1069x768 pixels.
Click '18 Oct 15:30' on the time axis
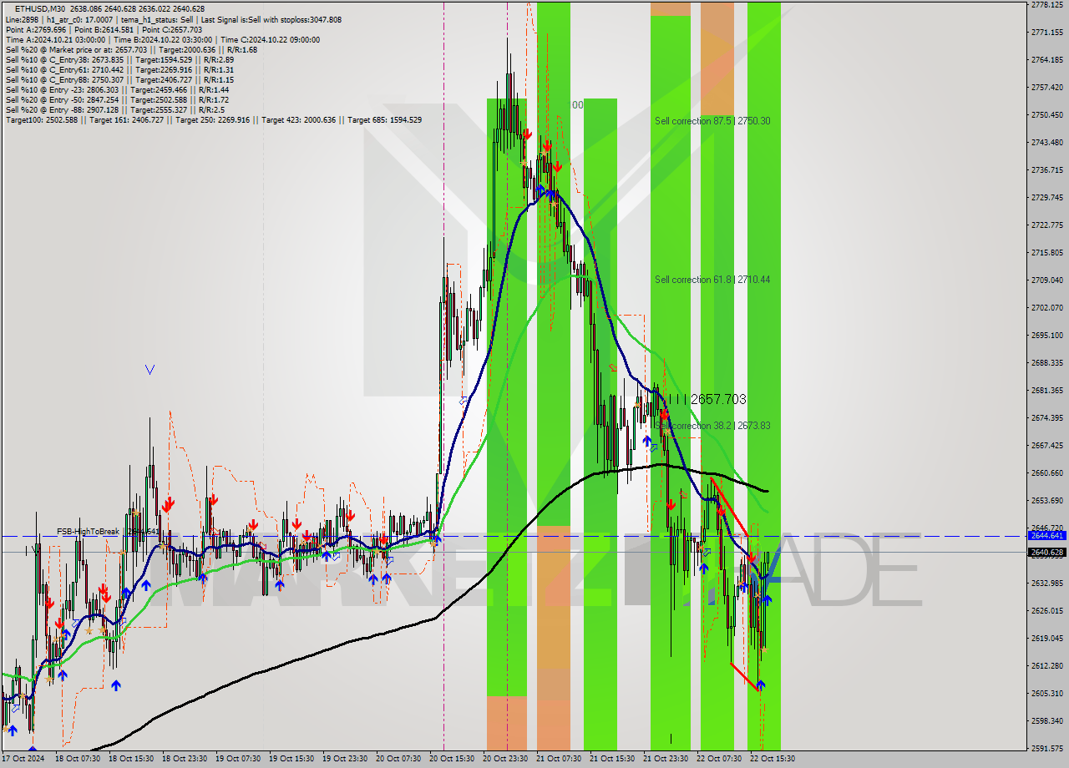pos(129,759)
